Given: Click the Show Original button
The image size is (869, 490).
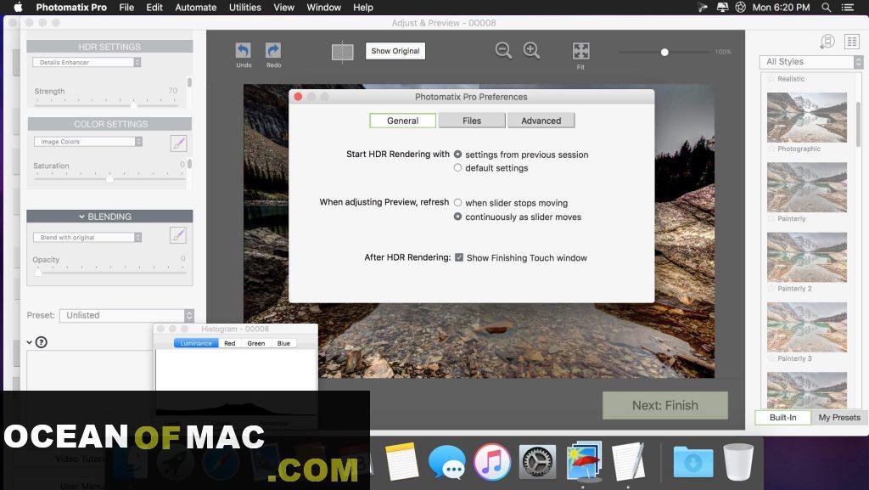Looking at the screenshot, I should click(395, 50).
